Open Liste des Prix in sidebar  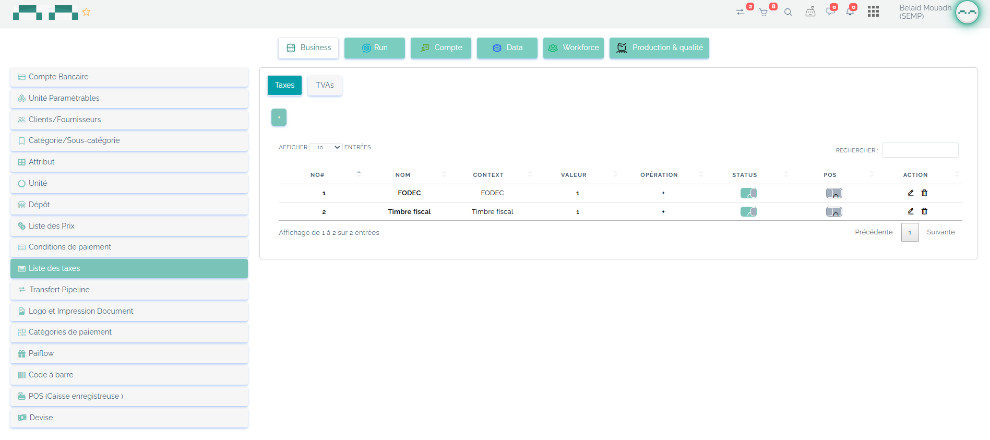129,226
